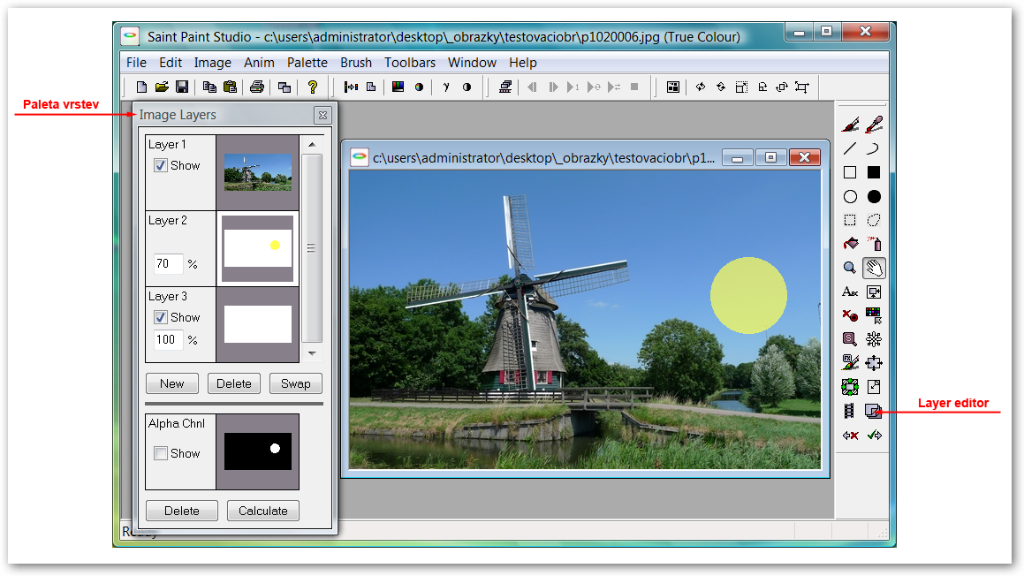Screen dimensions: 1024x576
Task: Click the half-filled contrast circle icon
Action: coord(466,87)
